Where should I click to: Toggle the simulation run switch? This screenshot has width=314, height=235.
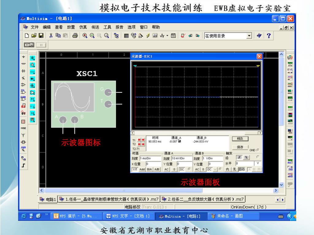point(29,45)
